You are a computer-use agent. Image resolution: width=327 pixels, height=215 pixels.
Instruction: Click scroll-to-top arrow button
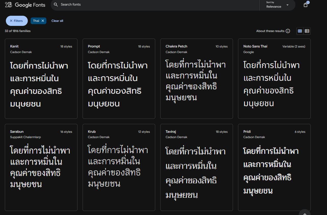tap(304, 213)
